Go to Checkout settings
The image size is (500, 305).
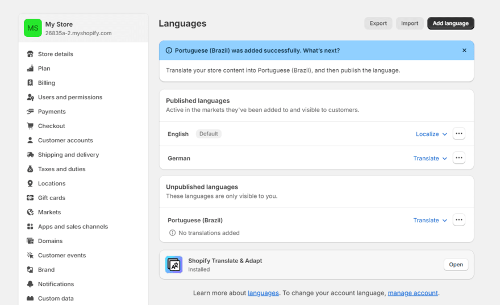pyautogui.click(x=51, y=126)
